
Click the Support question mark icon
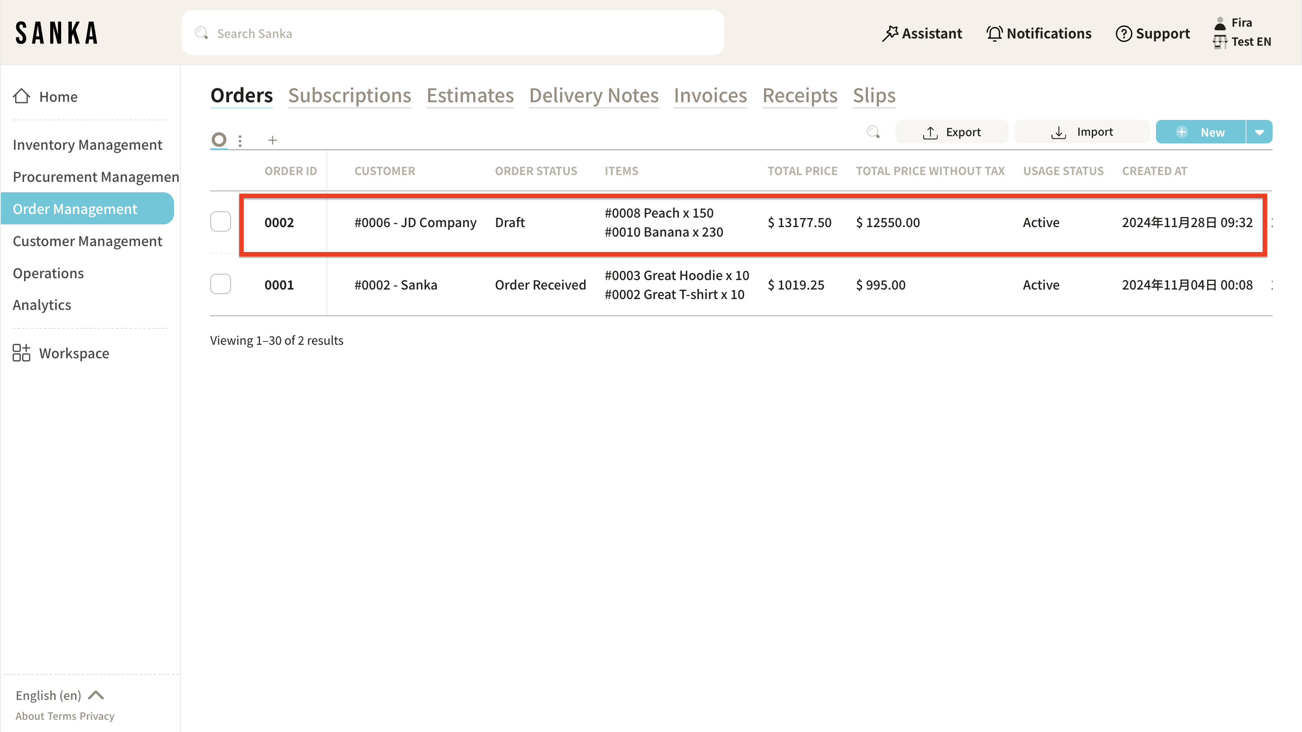point(1123,33)
